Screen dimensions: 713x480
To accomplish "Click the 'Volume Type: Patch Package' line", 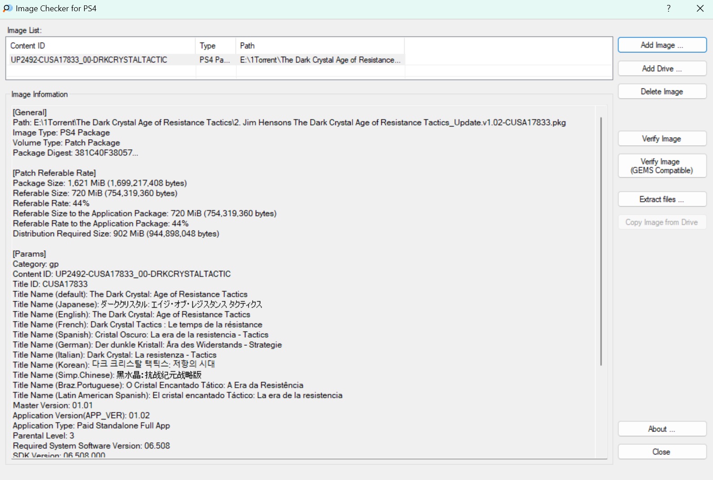I will pos(67,143).
